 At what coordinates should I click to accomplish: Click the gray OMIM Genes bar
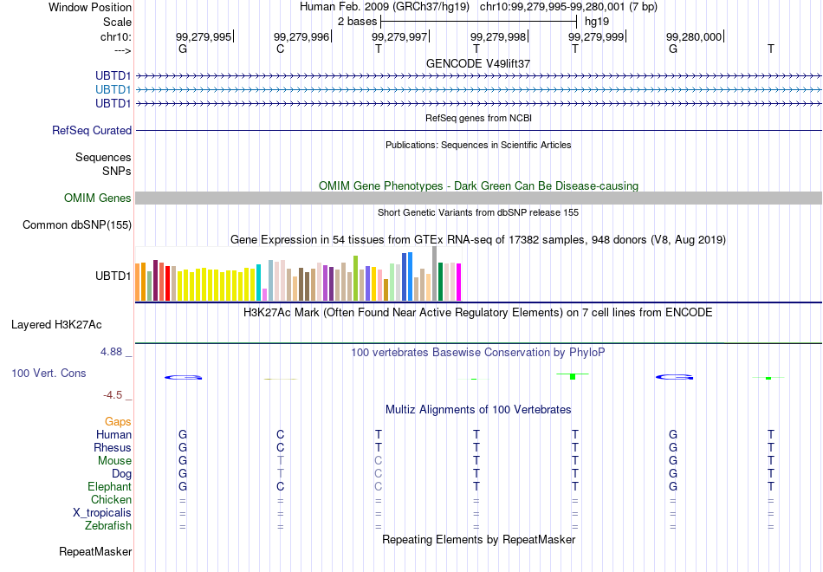479,198
